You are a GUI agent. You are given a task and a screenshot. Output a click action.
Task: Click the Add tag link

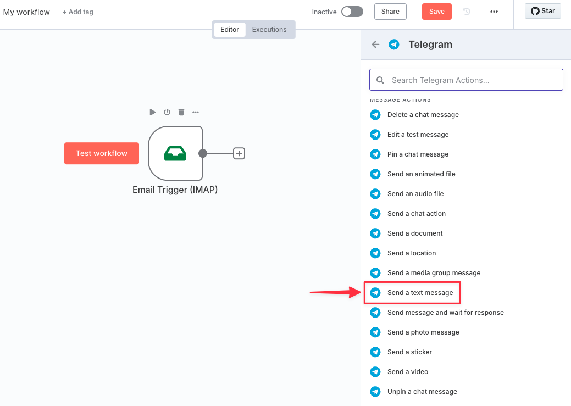pyautogui.click(x=78, y=12)
